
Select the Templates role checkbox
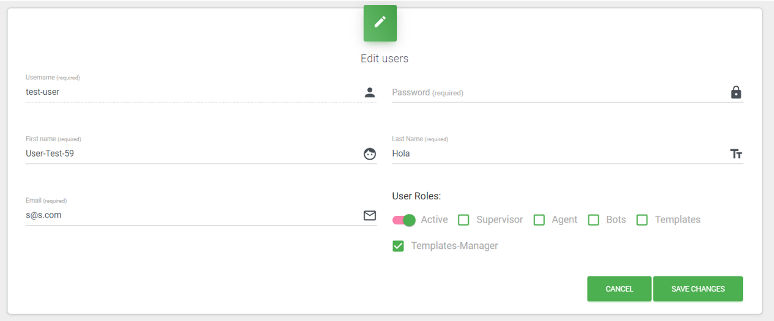[642, 220]
